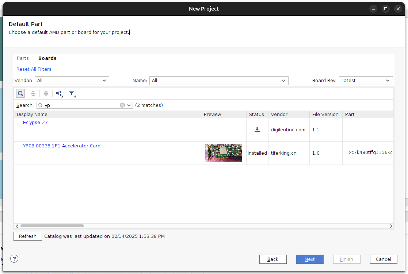408x274 pixels.
Task: Select the Boards tab
Action: (x=47, y=58)
